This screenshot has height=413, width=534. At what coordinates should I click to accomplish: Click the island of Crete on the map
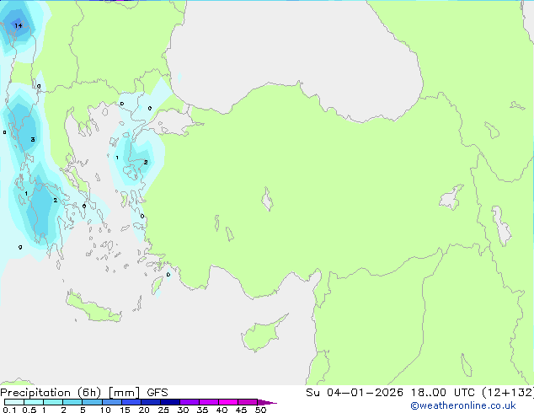click(x=93, y=308)
